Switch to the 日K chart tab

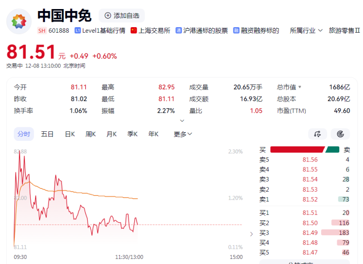pos(70,134)
